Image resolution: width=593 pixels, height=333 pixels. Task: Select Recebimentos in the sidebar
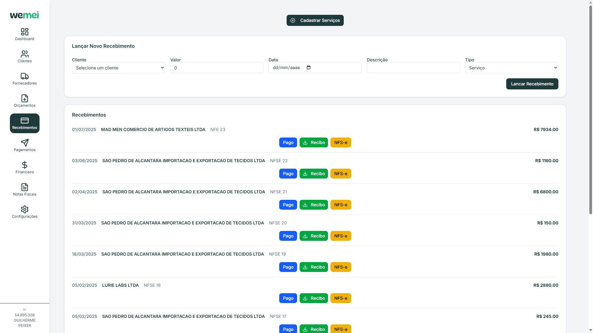[25, 123]
